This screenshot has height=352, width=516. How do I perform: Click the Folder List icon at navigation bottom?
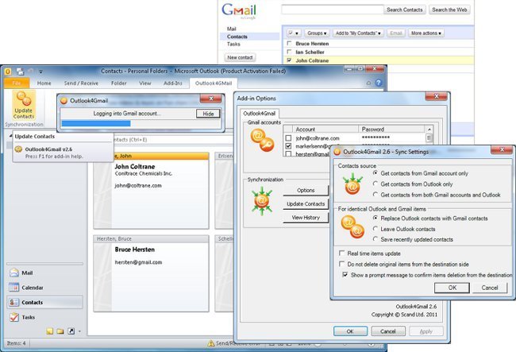click(60, 331)
